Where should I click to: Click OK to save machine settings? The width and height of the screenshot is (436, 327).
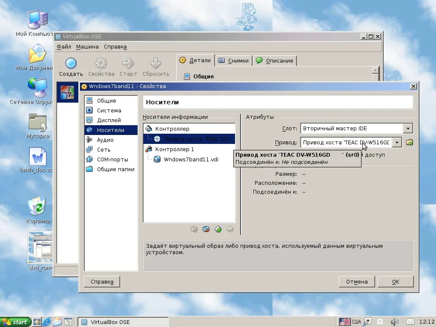click(396, 281)
